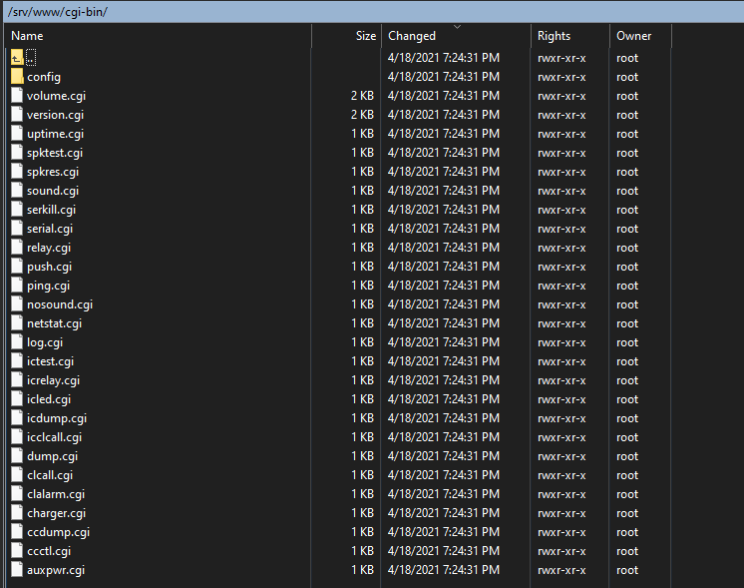Select the volume.cgi file name

coord(56,96)
